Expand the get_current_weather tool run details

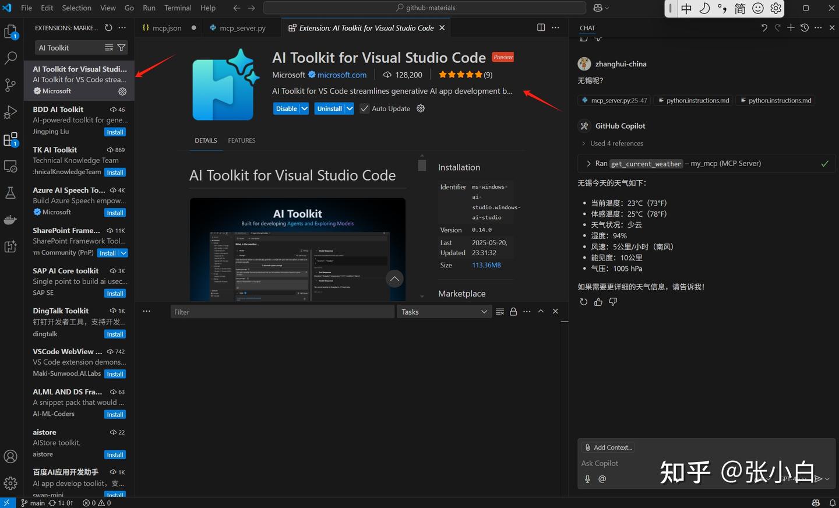(x=588, y=164)
